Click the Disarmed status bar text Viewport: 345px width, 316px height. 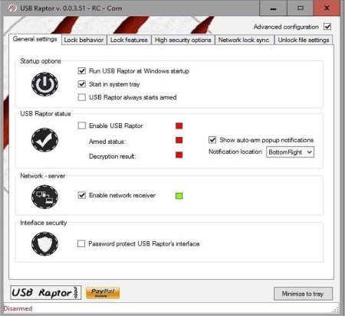18,308
